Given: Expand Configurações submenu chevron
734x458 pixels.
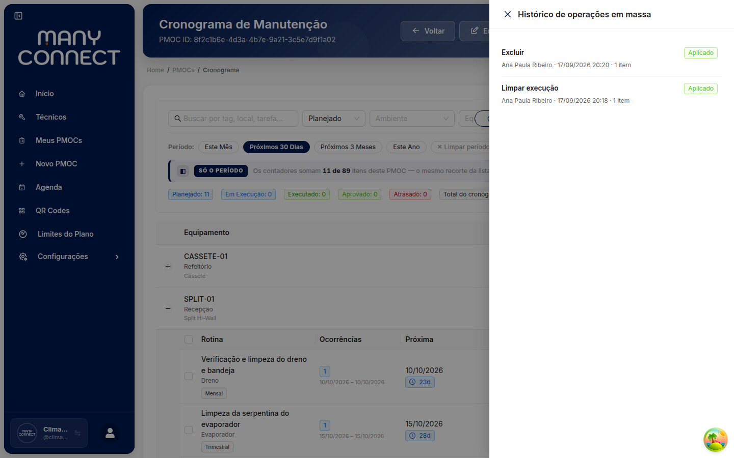Looking at the screenshot, I should click(x=117, y=257).
